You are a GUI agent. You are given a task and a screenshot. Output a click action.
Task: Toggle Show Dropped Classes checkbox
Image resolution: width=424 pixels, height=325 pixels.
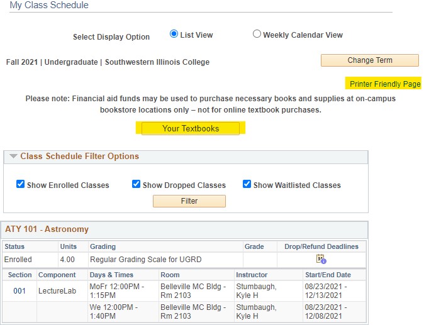[x=137, y=184]
